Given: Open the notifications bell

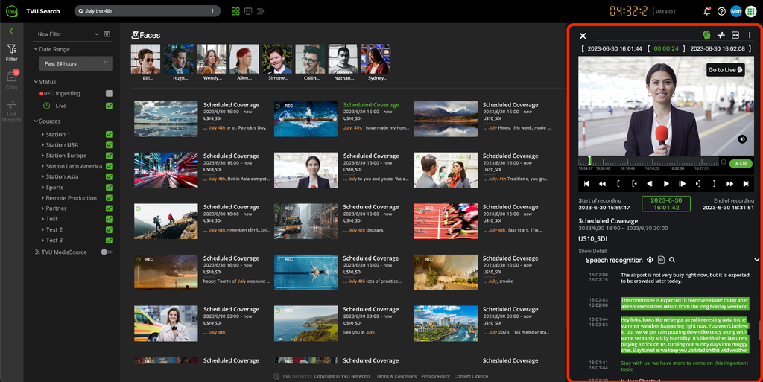Looking at the screenshot, I should [706, 11].
